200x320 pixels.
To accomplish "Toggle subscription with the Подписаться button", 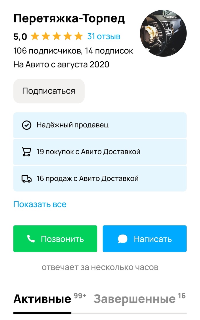I will 49,91.
